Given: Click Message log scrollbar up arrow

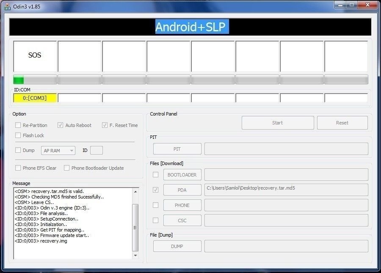Looking at the screenshot, I should 135,192.
